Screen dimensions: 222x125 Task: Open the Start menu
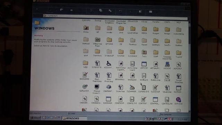pos(35,118)
